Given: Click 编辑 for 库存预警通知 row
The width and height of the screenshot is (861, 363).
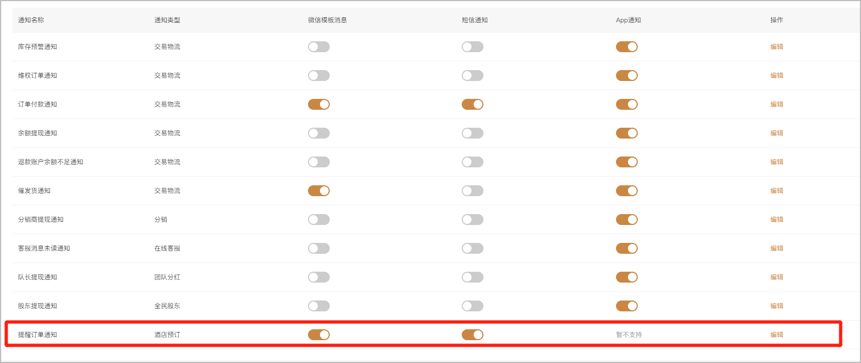Looking at the screenshot, I should pyautogui.click(x=777, y=47).
